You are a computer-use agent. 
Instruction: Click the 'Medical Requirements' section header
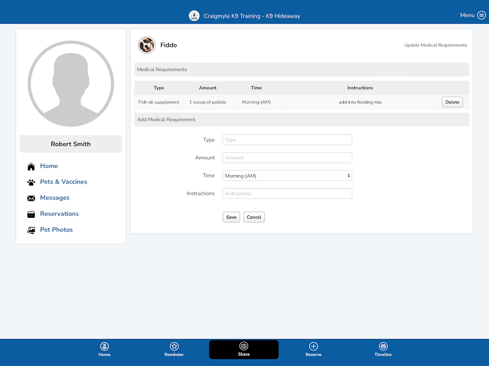click(302, 70)
